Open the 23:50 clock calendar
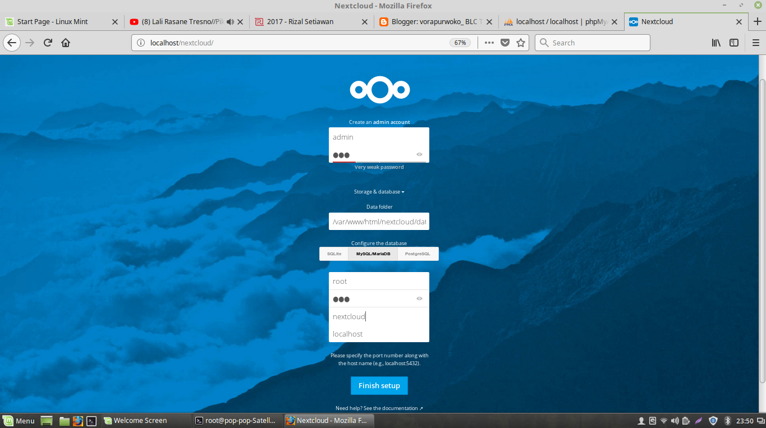The width and height of the screenshot is (766, 428). pyautogui.click(x=745, y=421)
